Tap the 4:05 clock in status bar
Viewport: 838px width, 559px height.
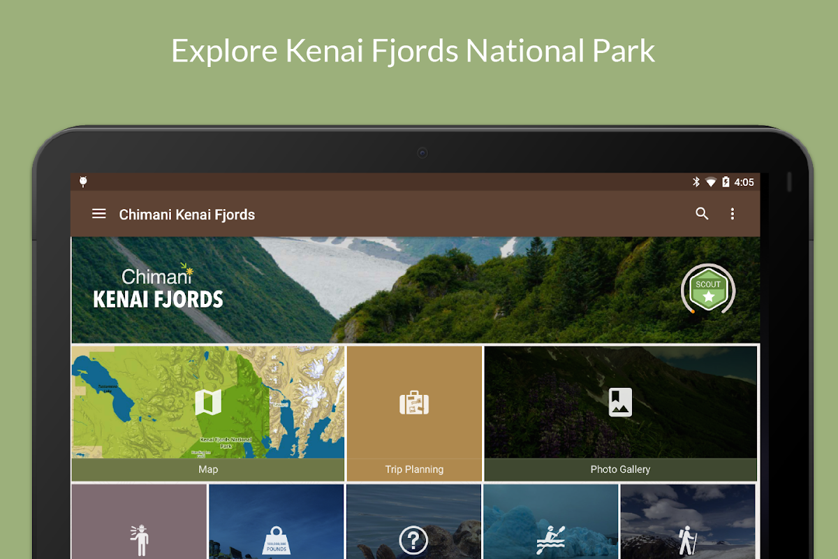coord(744,182)
